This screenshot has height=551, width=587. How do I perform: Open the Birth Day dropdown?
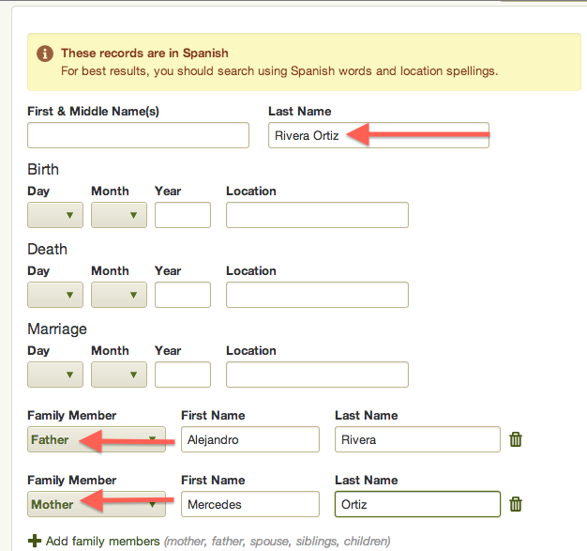click(55, 215)
